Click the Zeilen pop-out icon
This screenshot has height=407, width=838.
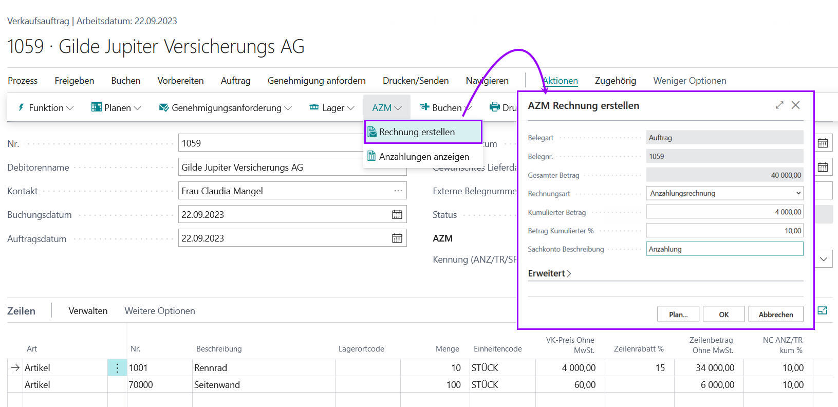coord(822,310)
